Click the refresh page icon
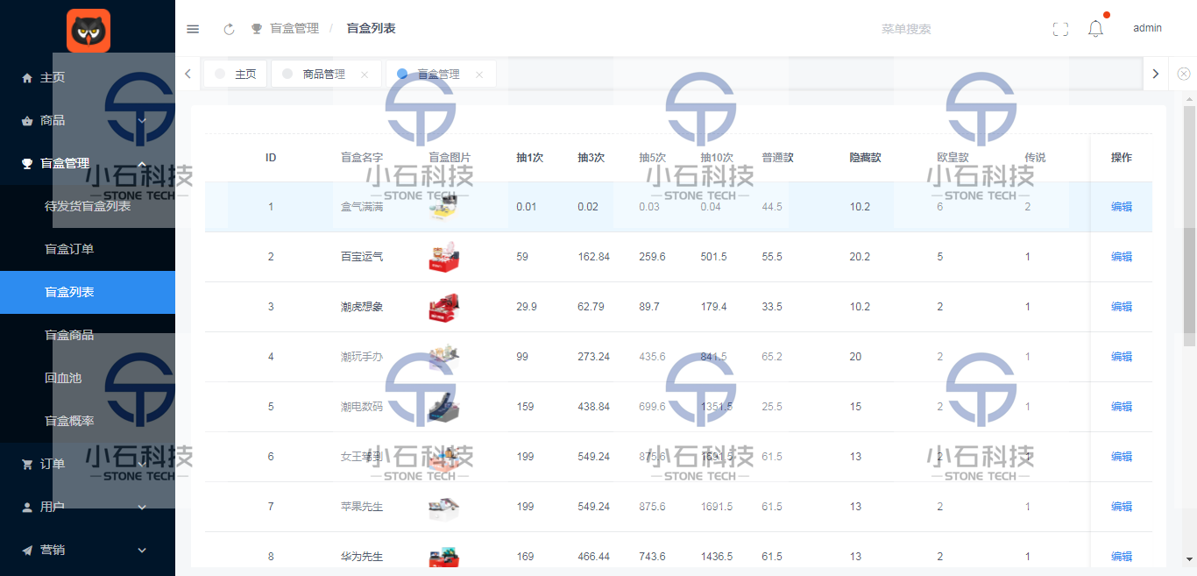 (x=229, y=29)
